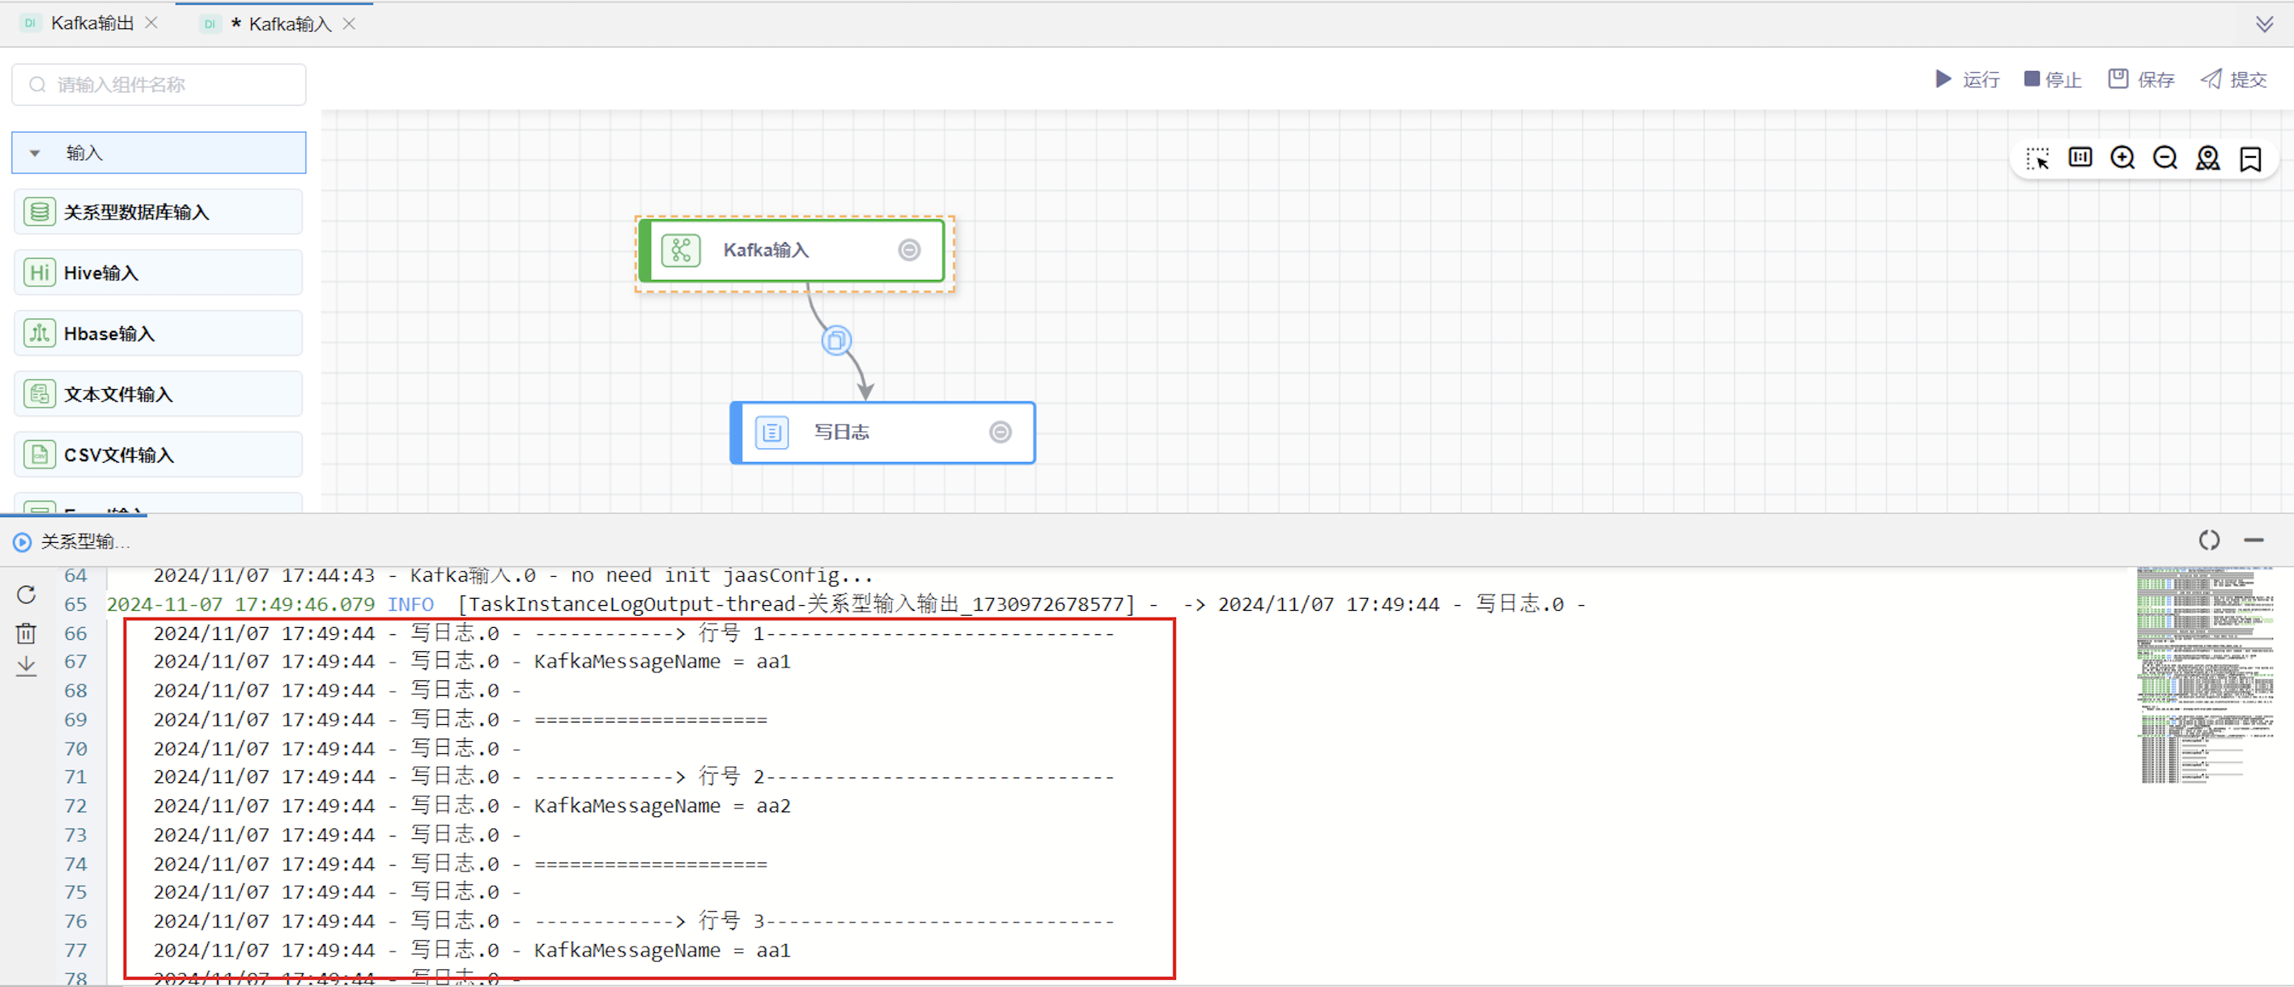2294x987 pixels.
Task: Toggle the 写日志 node status circle
Action: click(1000, 433)
